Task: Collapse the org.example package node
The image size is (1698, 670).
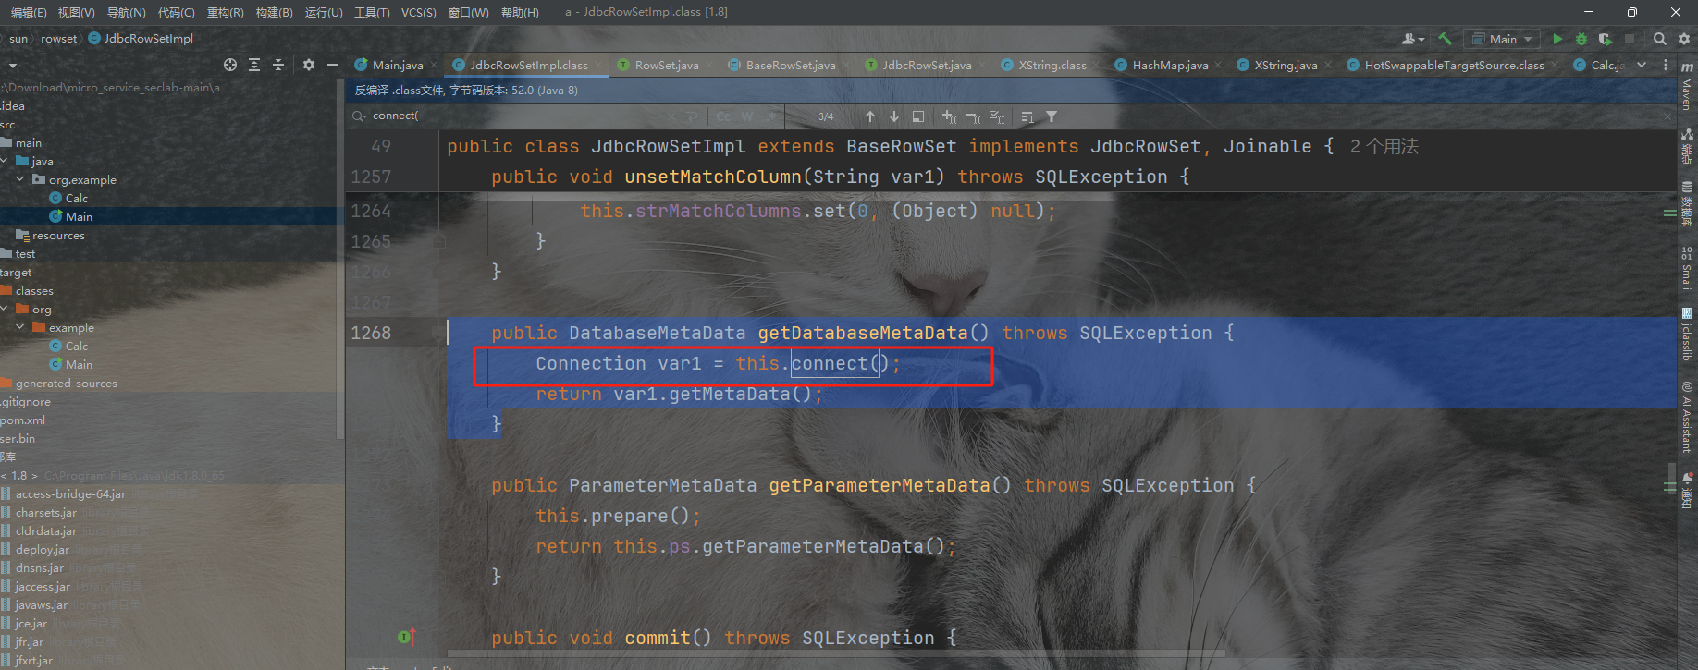Action: click(x=20, y=179)
